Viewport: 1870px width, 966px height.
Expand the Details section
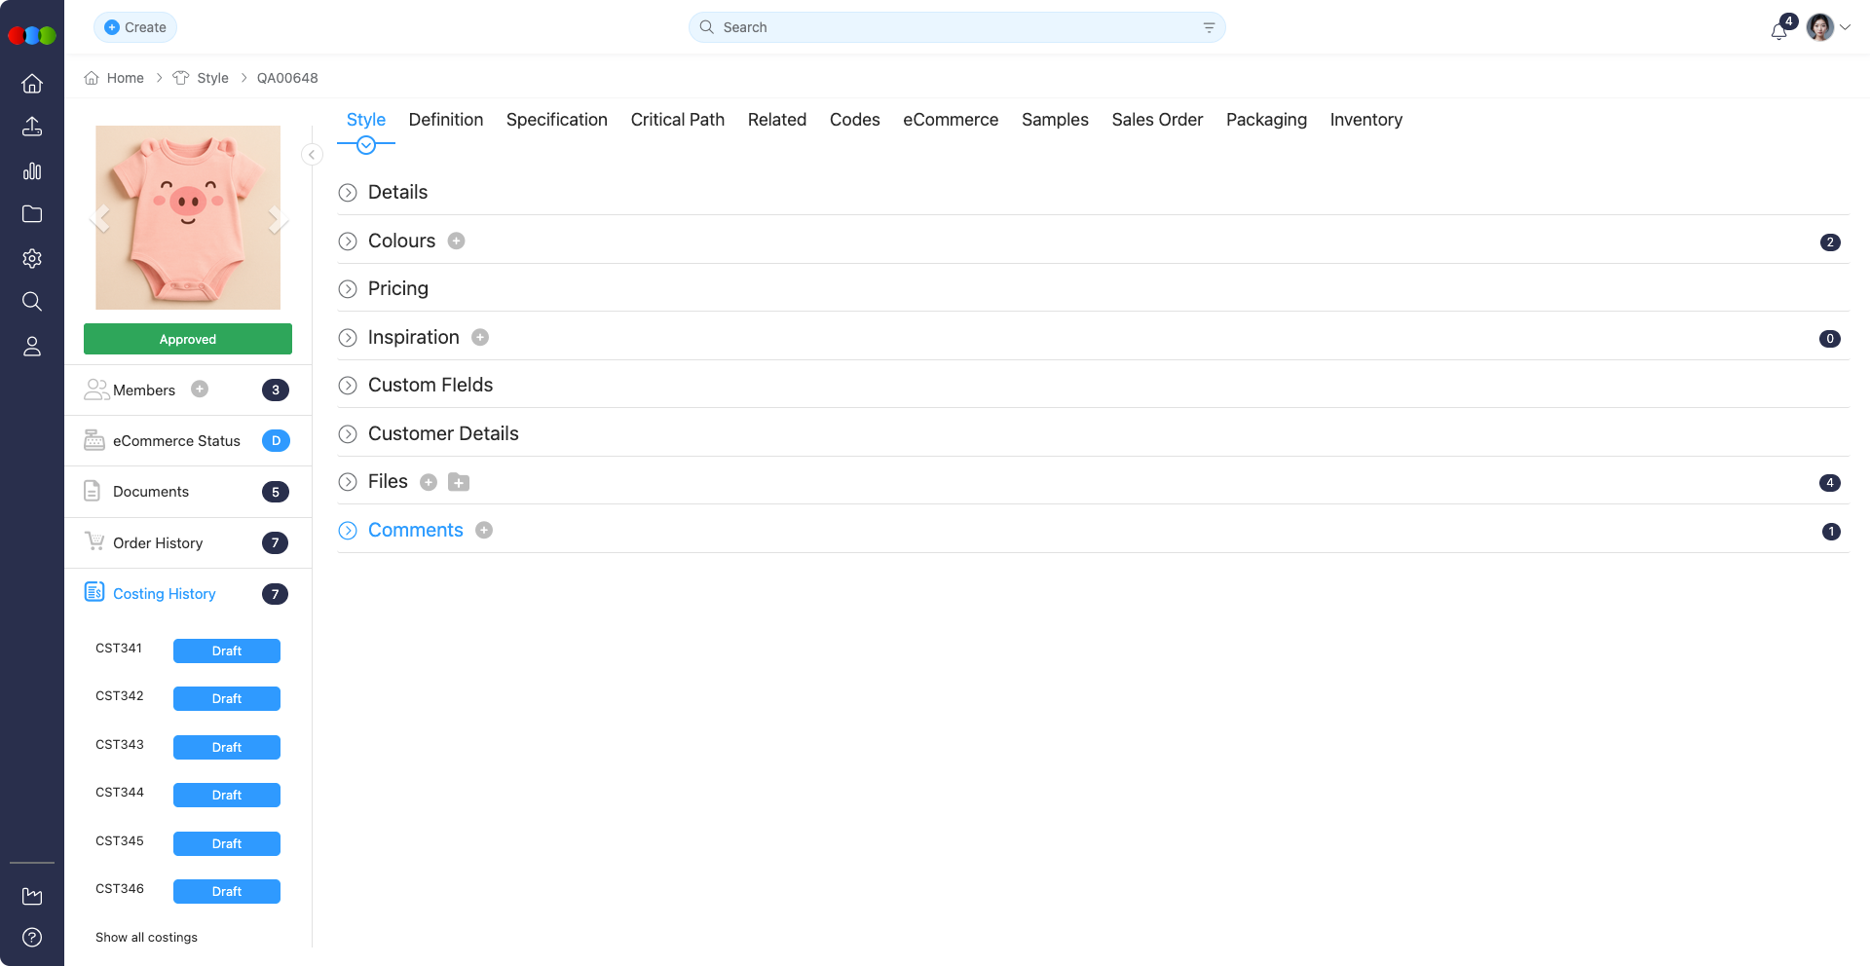(x=348, y=193)
